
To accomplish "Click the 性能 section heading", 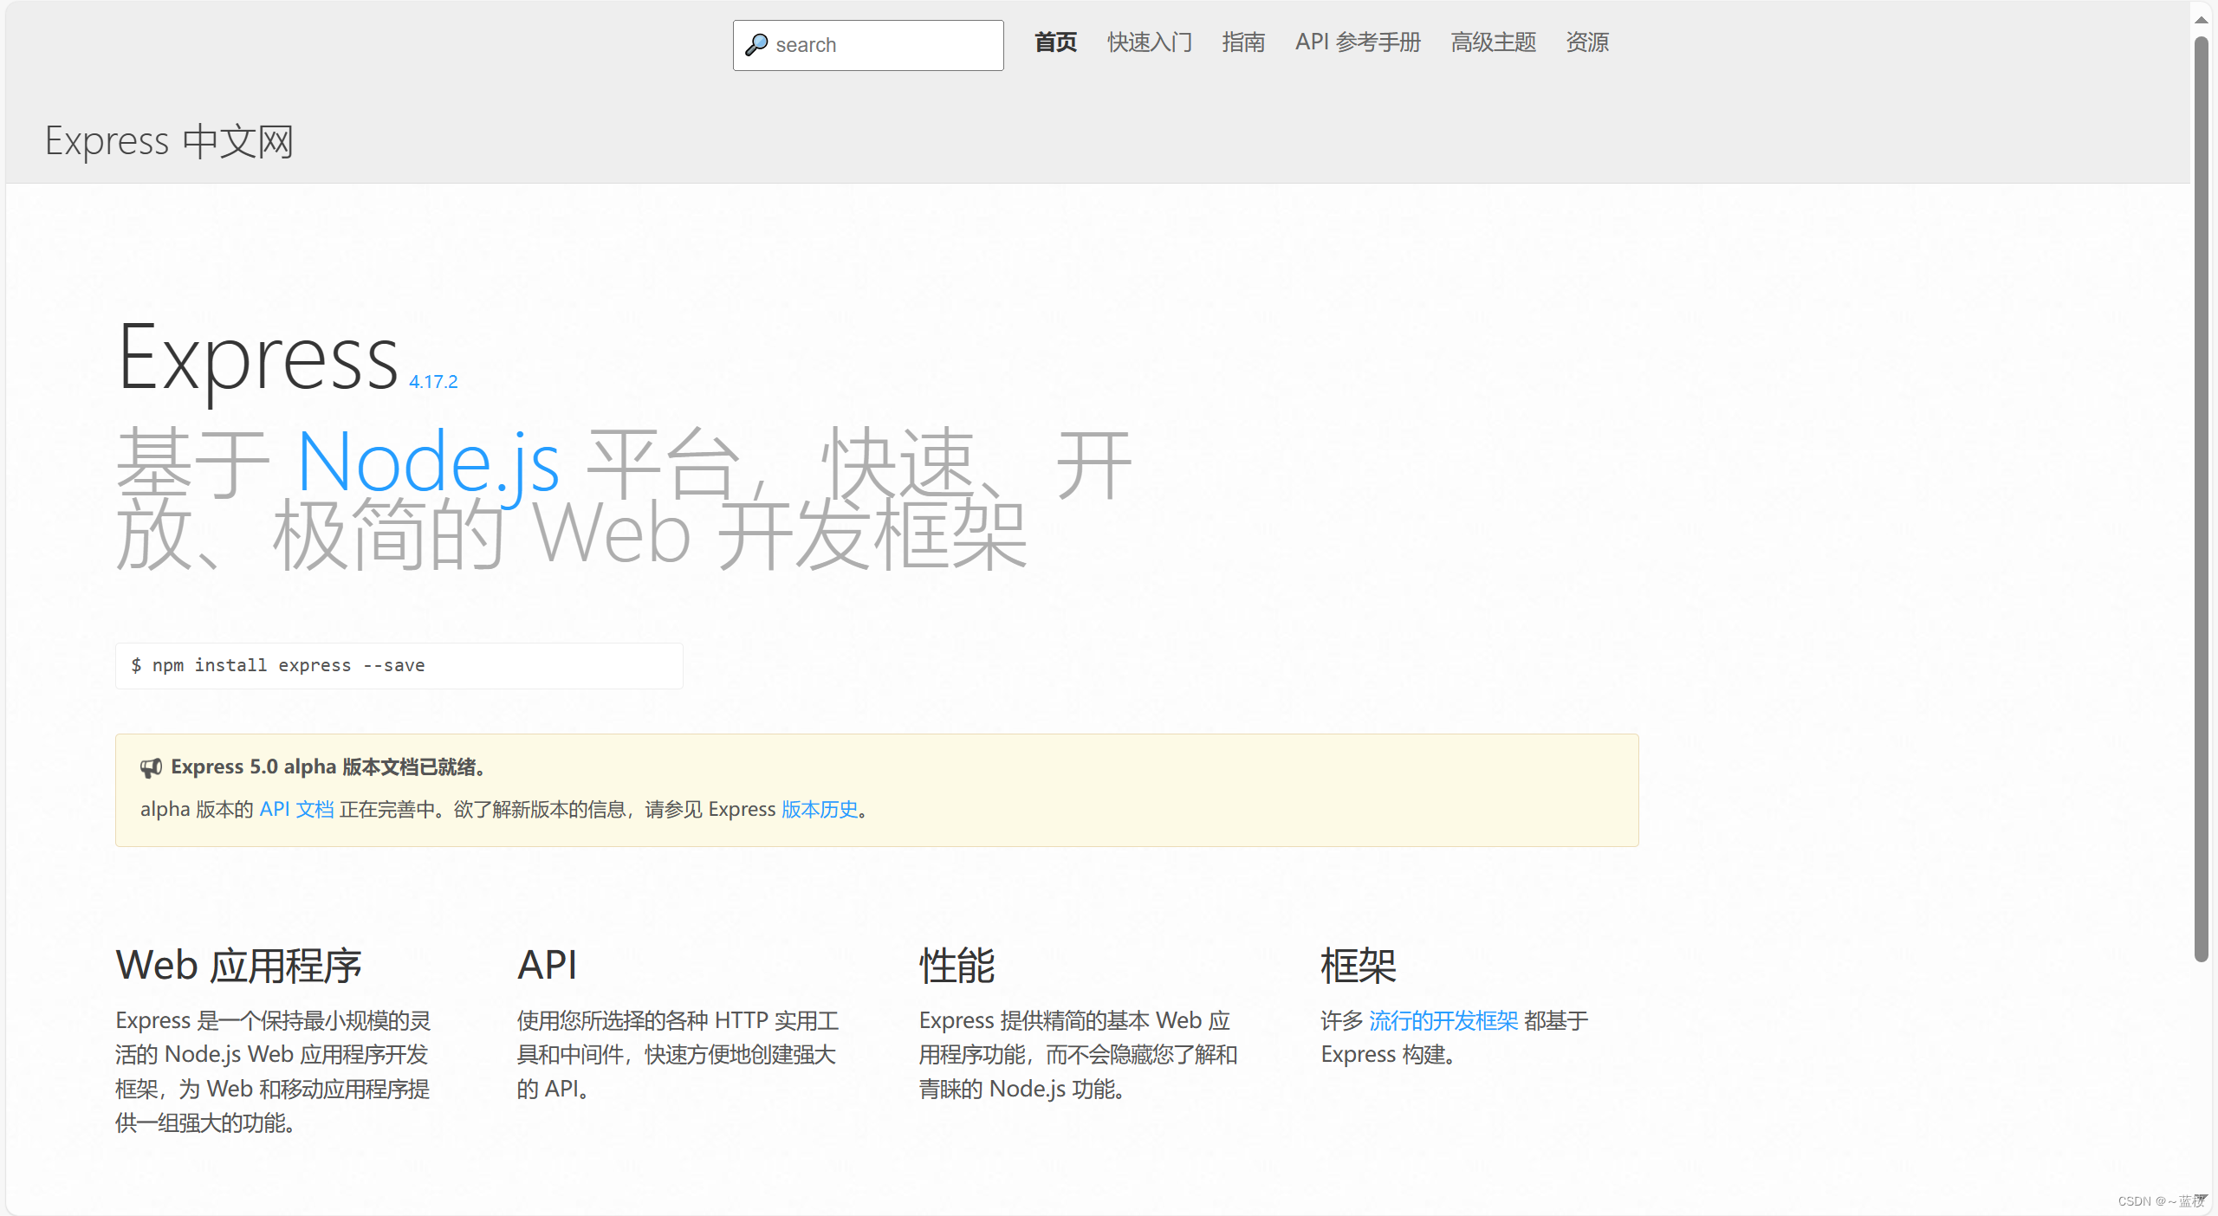I will pyautogui.click(x=957, y=965).
